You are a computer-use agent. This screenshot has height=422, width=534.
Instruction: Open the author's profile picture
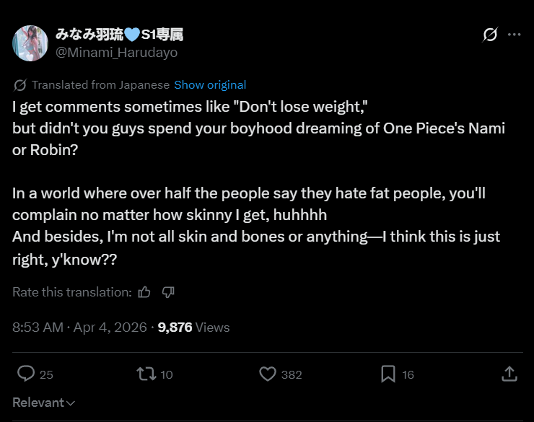(x=30, y=43)
